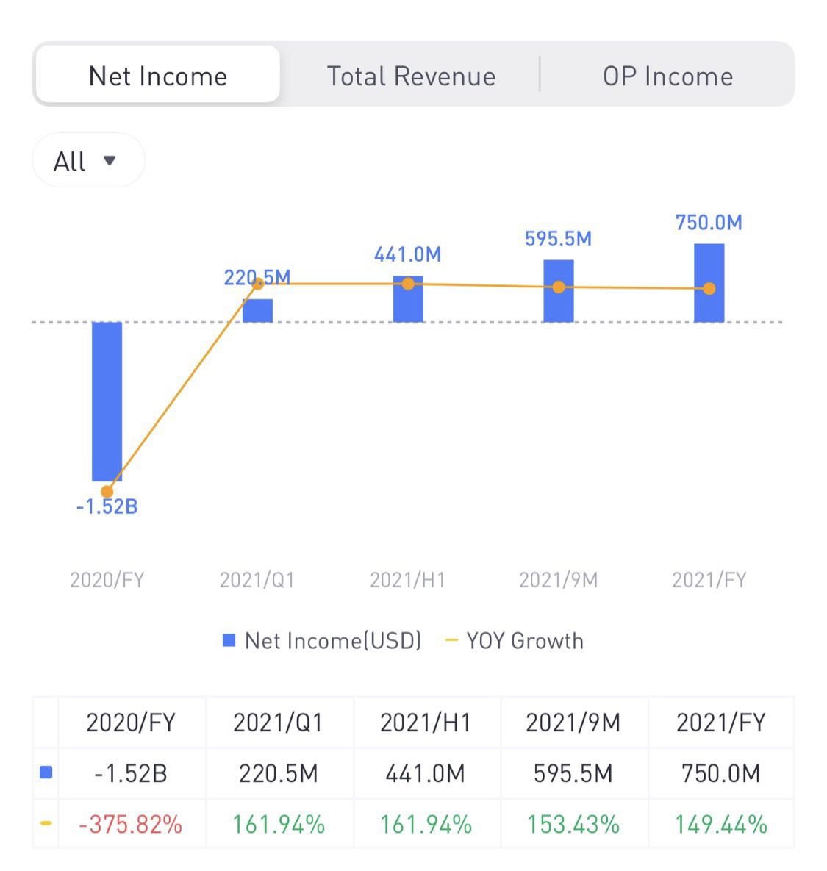
Task: Click the orange growth point at 2021/9M
Action: (559, 287)
